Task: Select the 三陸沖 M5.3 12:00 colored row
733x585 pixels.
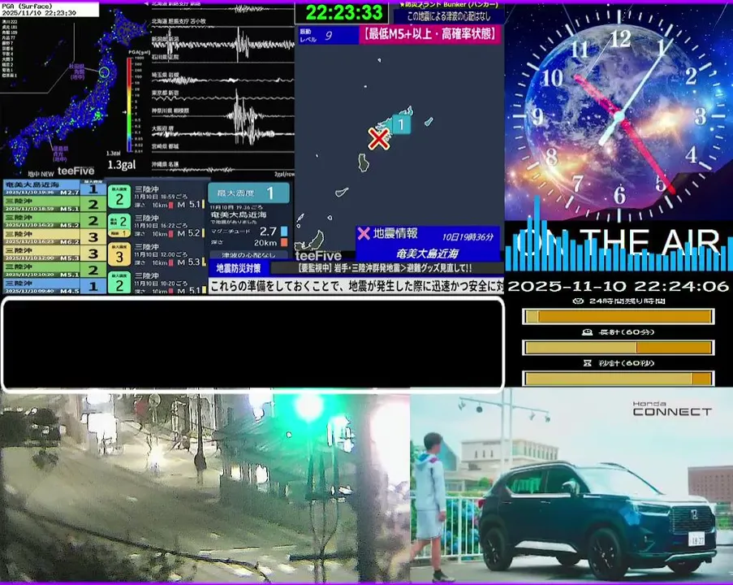Action: 54,253
